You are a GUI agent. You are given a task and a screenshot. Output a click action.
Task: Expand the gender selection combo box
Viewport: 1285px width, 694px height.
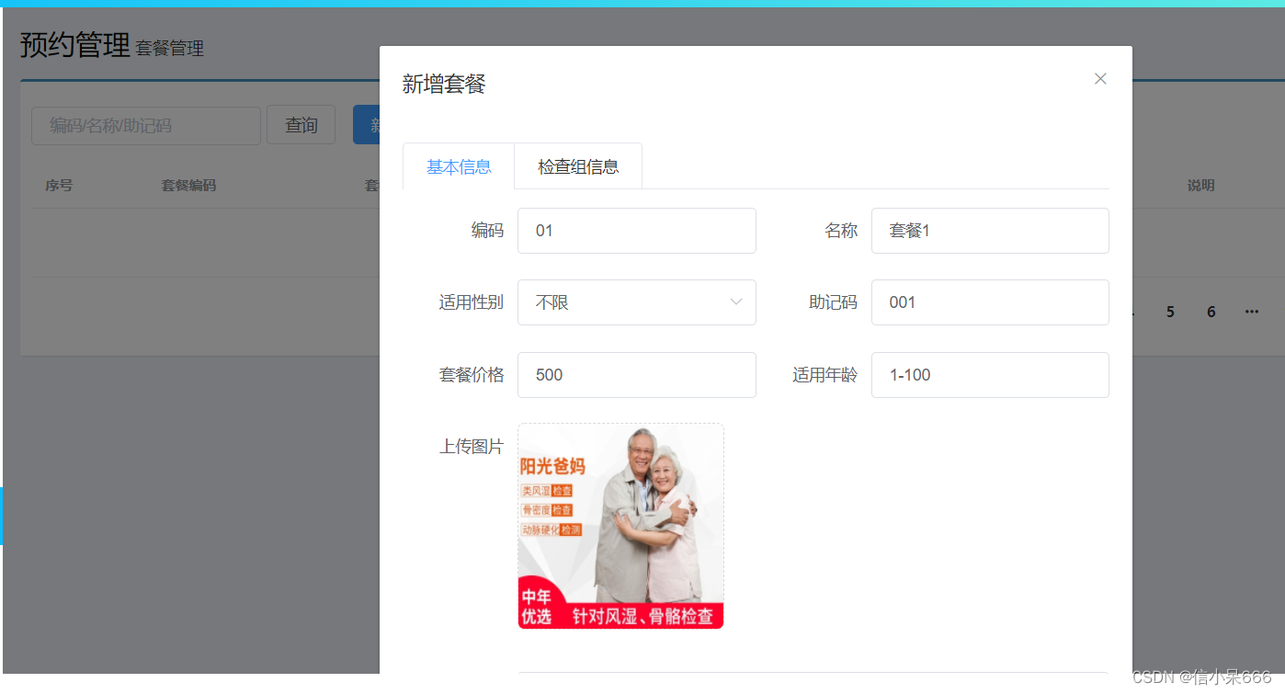click(637, 301)
